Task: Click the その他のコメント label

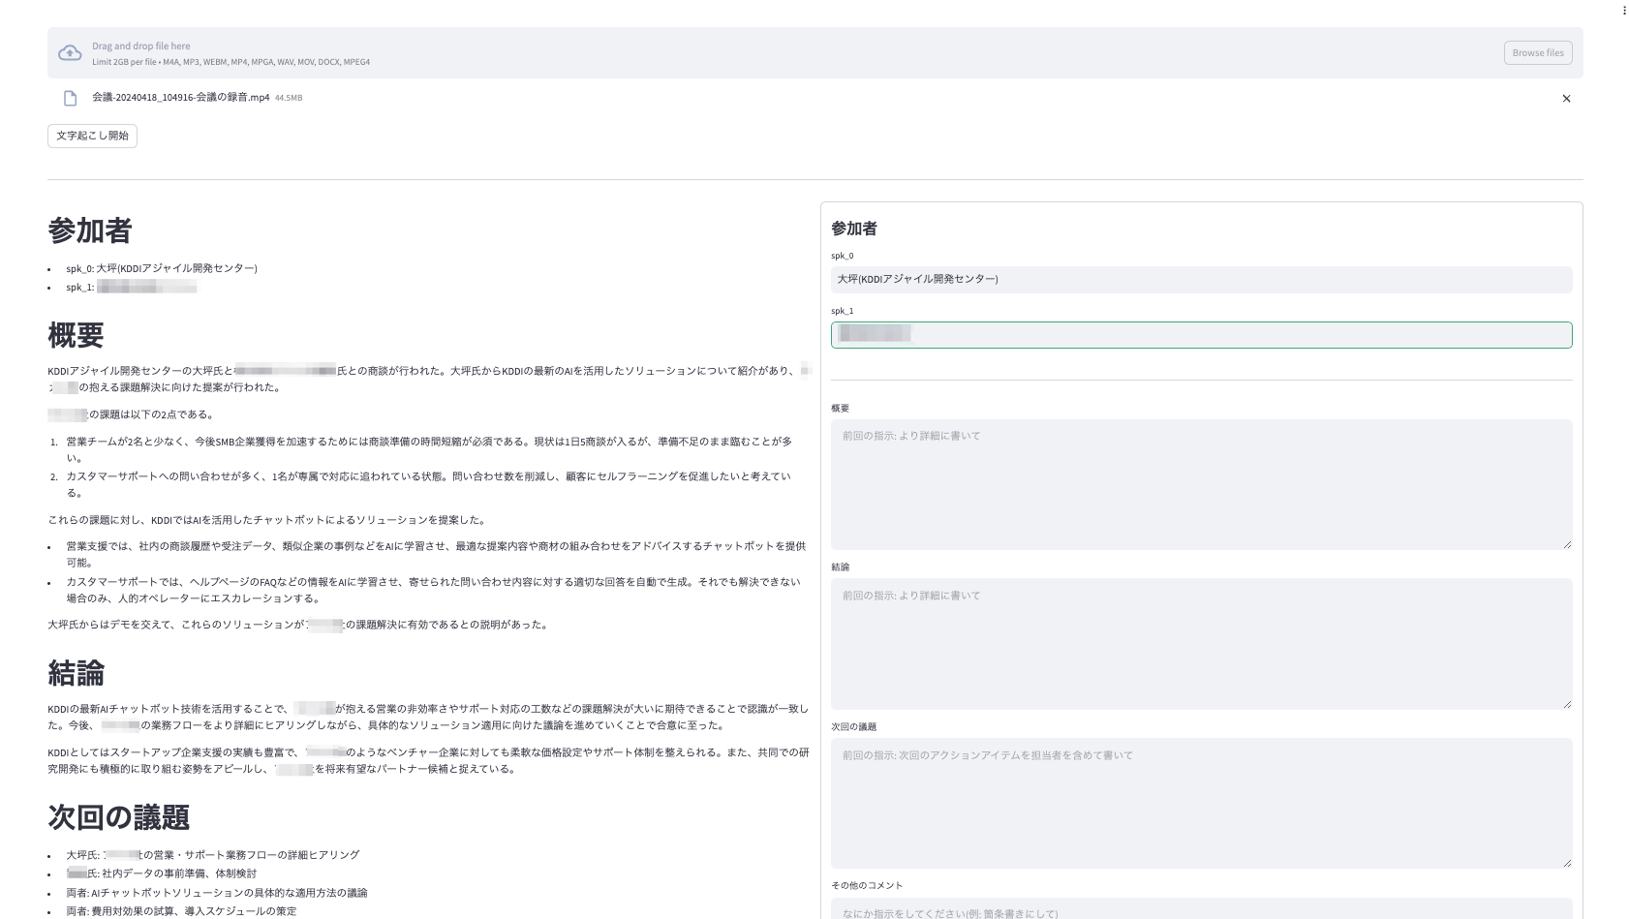Action: coord(867,885)
